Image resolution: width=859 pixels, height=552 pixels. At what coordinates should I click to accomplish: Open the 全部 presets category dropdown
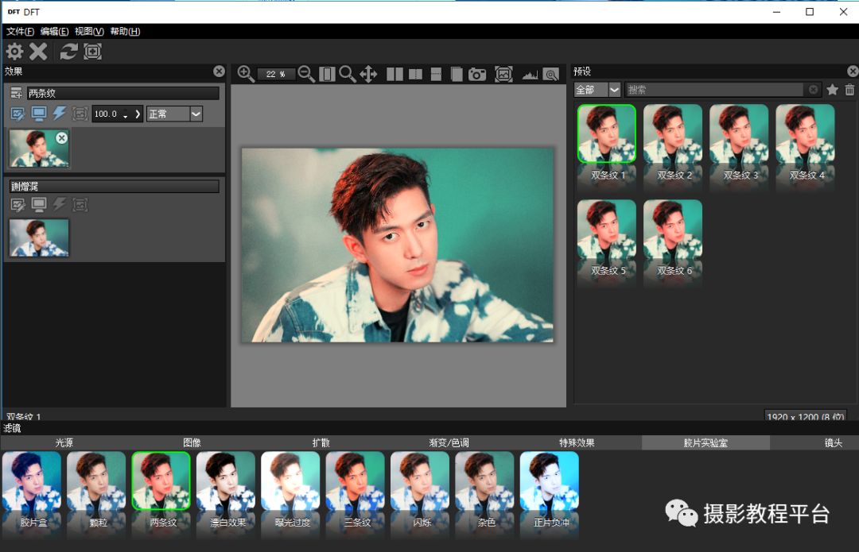pyautogui.click(x=597, y=89)
